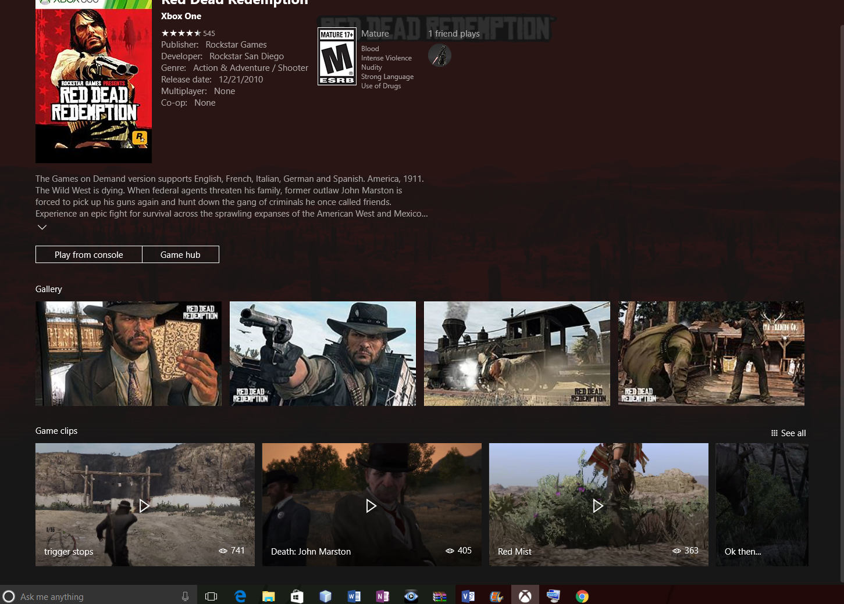Click the Gallery section heading
The height and width of the screenshot is (604, 844).
click(49, 289)
